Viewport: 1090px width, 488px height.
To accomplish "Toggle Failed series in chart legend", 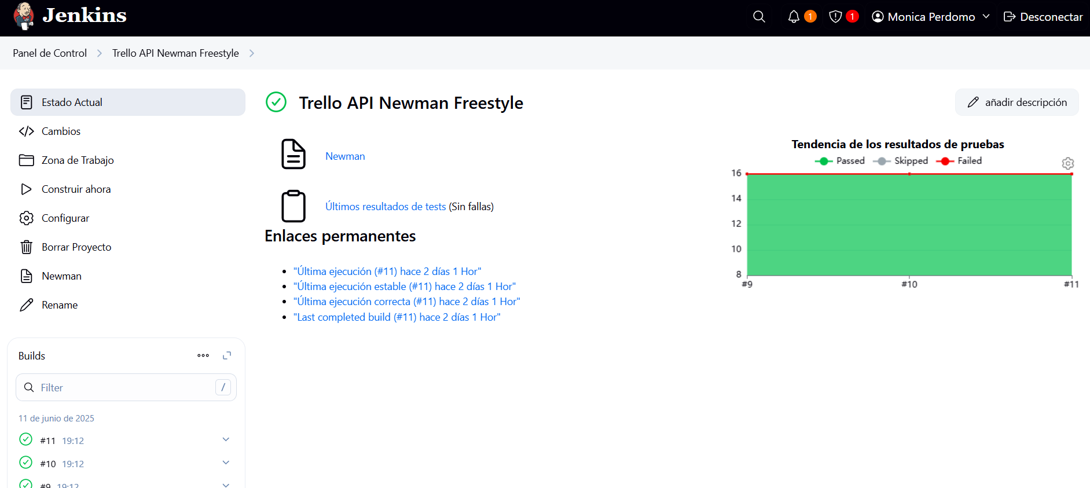I will [959, 161].
